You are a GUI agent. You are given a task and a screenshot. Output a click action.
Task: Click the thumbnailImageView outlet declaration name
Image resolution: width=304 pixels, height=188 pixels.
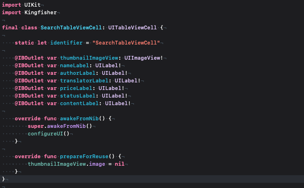click(89, 58)
